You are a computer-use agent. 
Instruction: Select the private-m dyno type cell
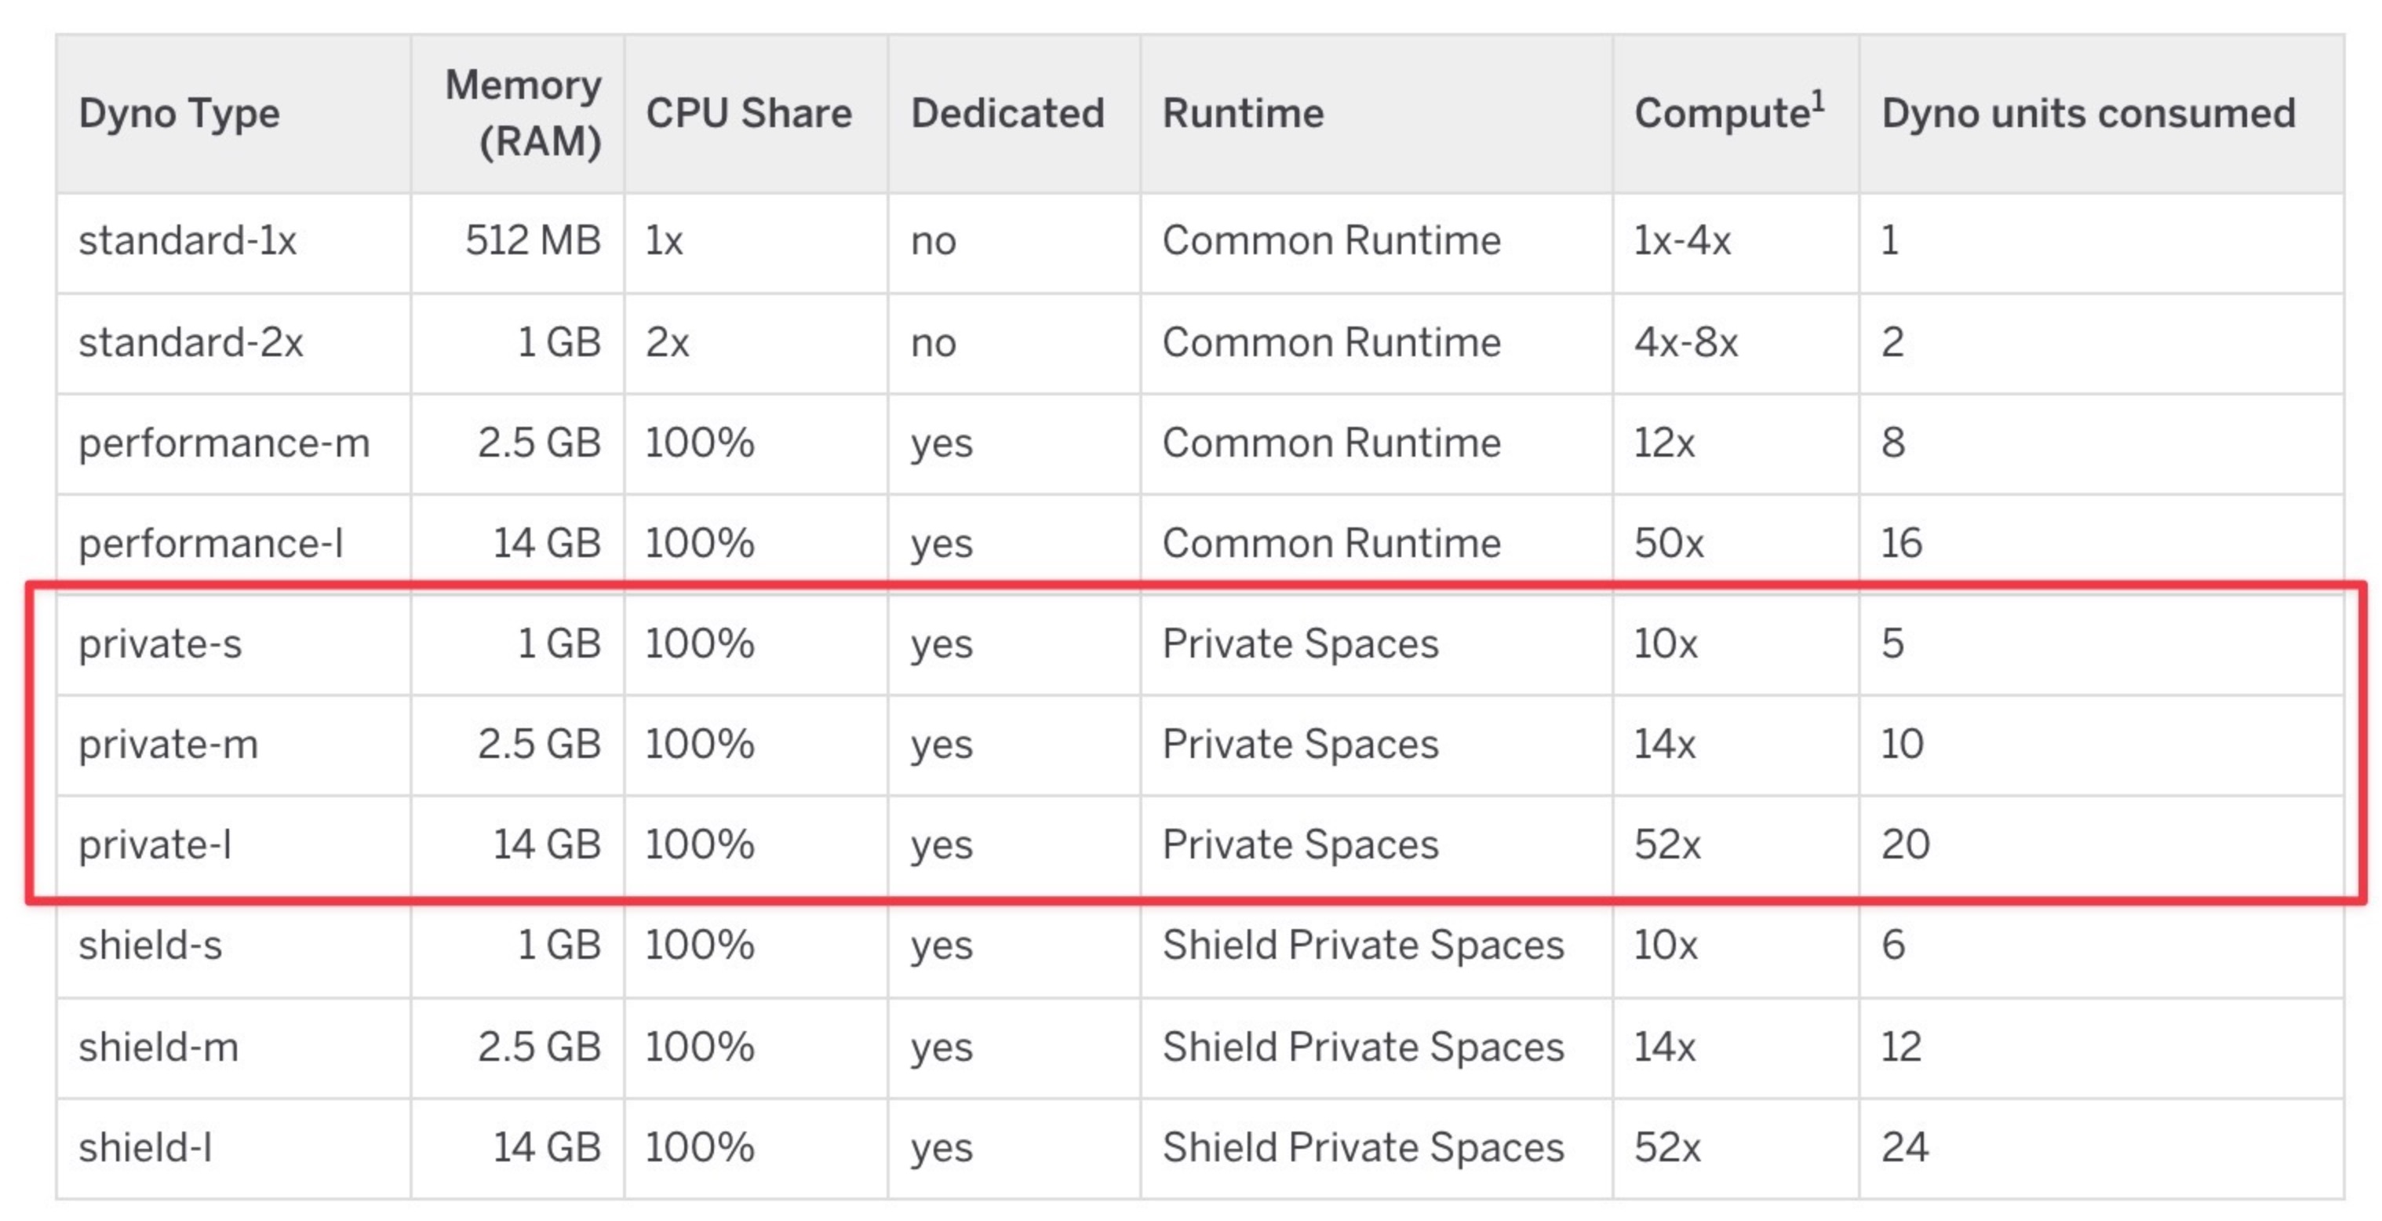point(168,745)
